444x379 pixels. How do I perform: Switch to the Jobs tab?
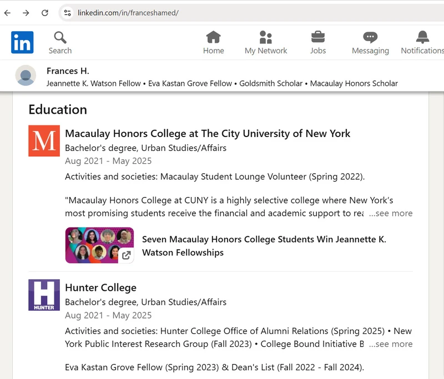317,42
